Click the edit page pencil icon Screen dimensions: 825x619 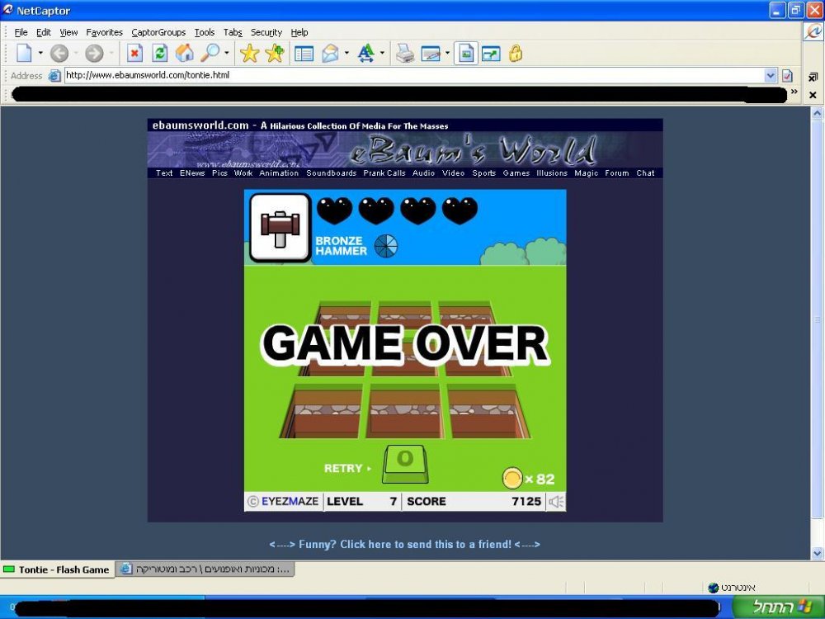431,54
